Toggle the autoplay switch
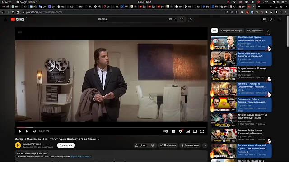 tap(166, 131)
